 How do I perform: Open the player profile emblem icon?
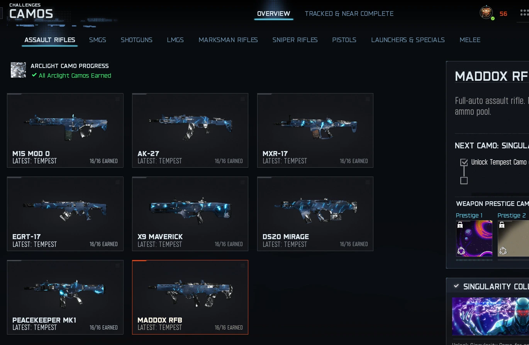[x=486, y=13]
